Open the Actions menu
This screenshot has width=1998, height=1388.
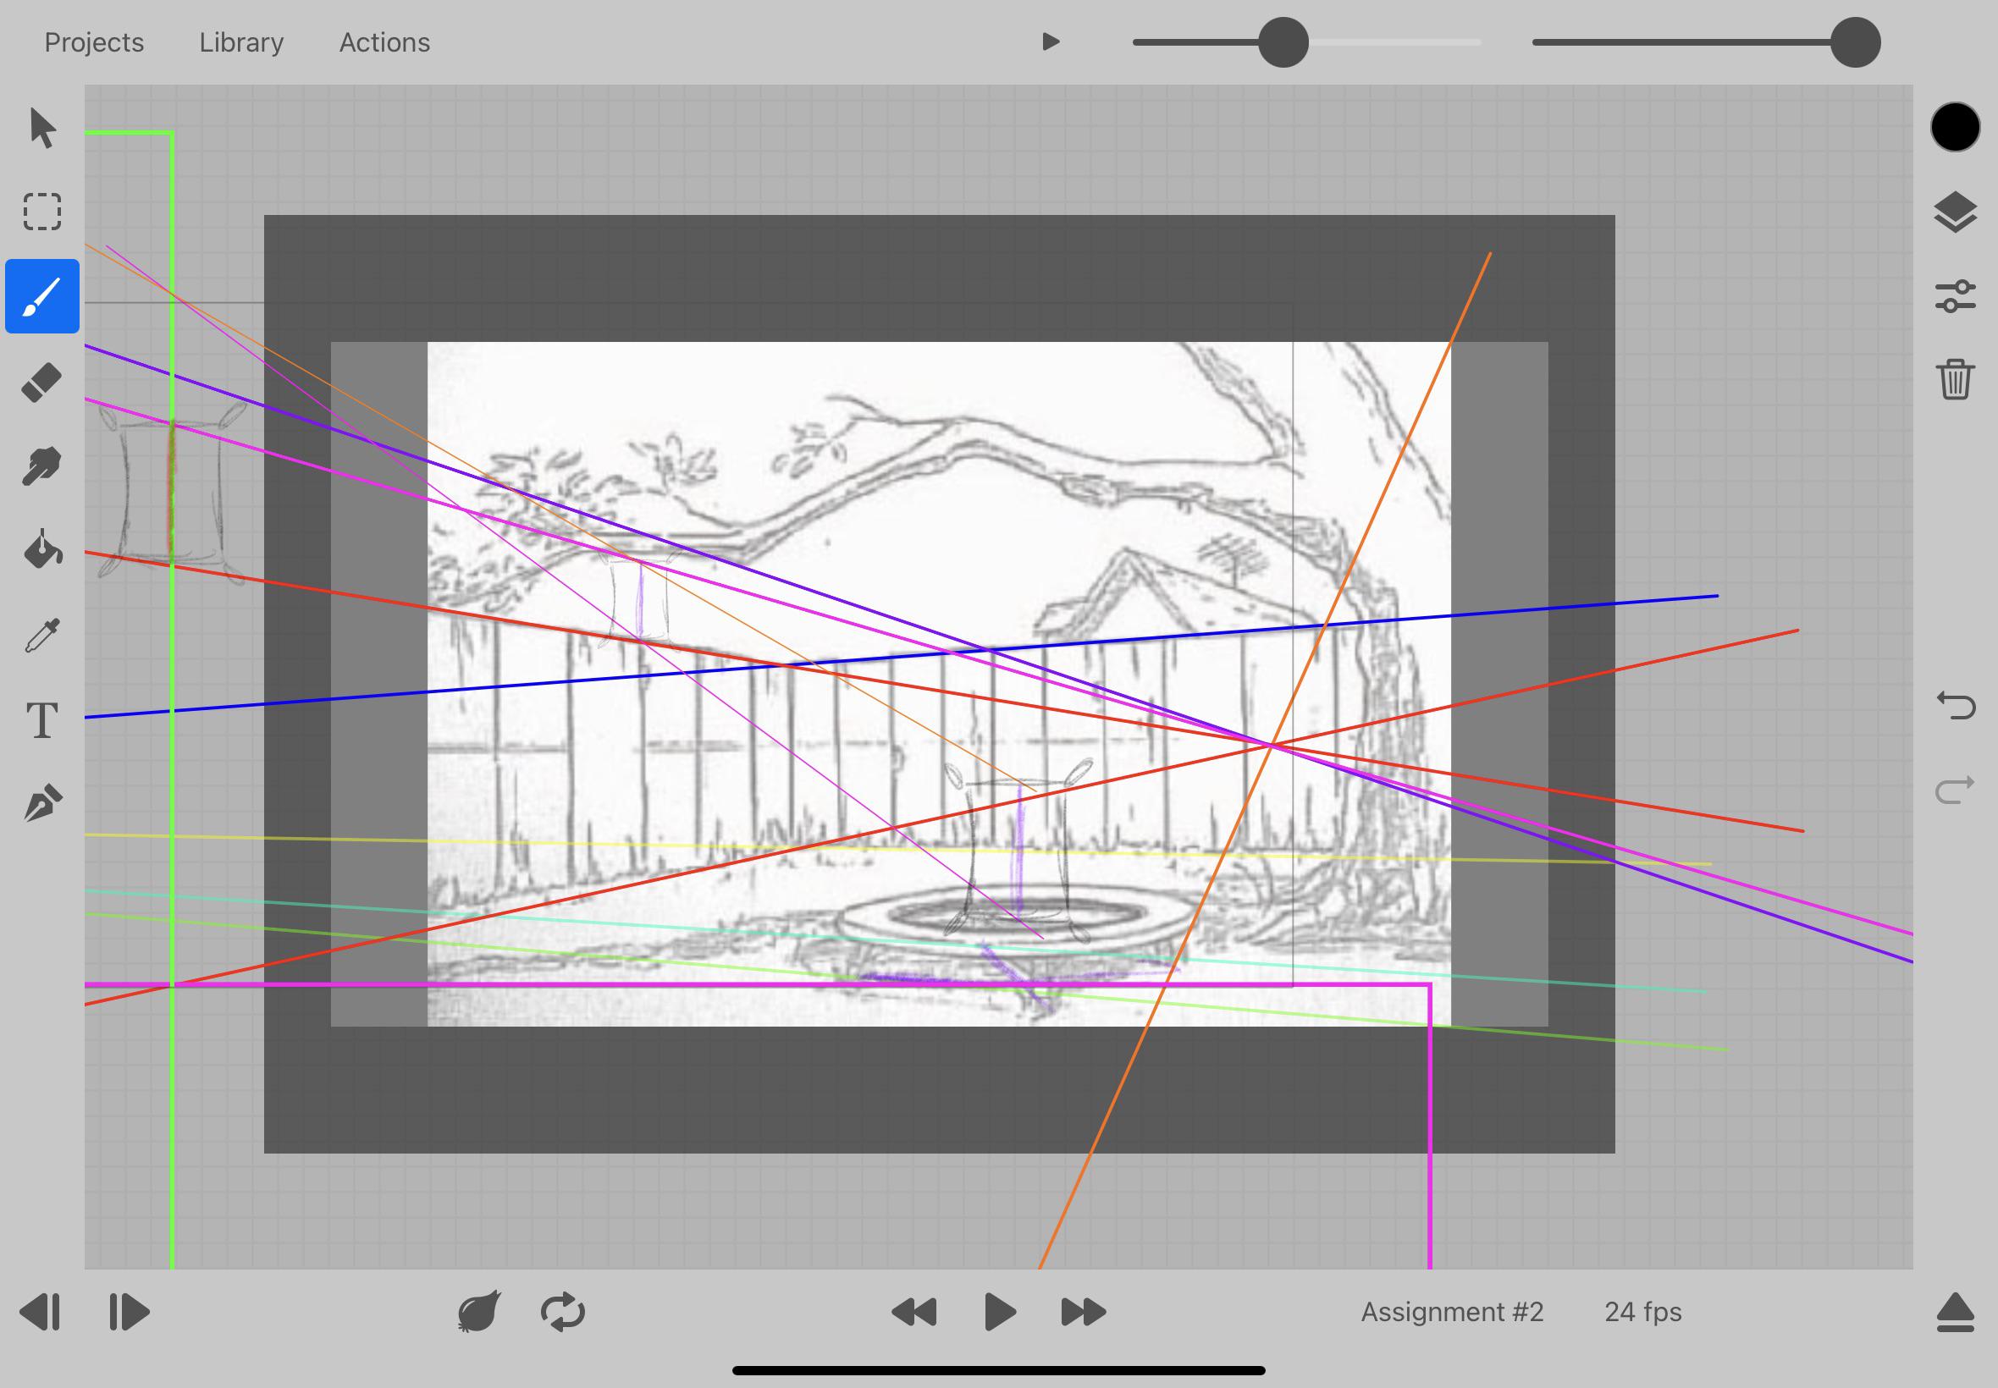pyautogui.click(x=384, y=41)
